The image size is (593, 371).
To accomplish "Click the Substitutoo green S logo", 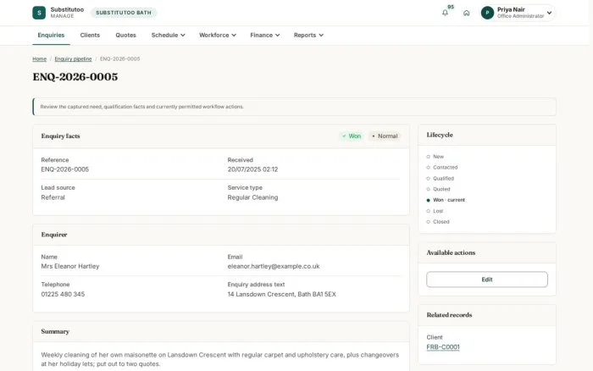I will coord(39,13).
